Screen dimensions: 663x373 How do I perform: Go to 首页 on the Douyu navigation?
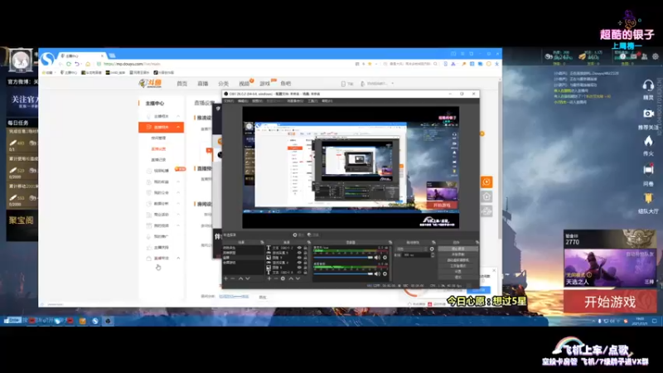[x=181, y=84]
